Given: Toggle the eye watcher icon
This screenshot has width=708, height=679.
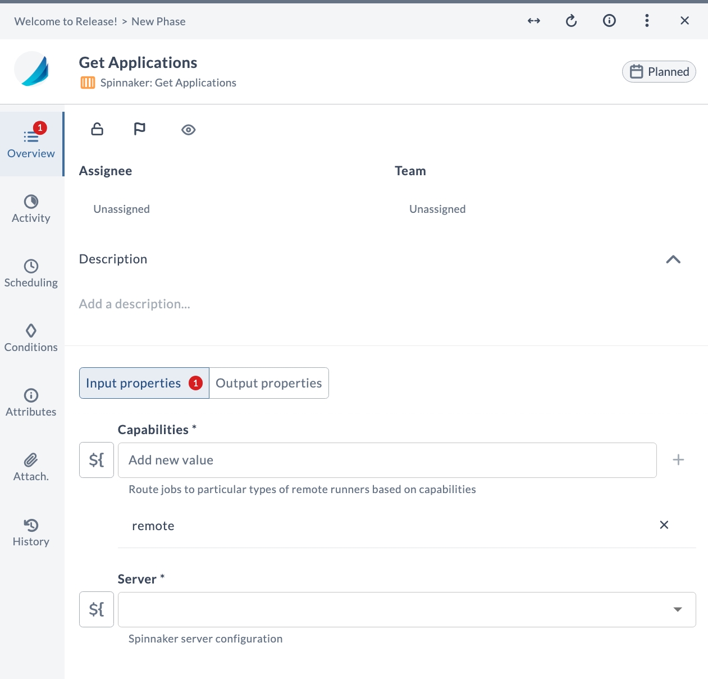Looking at the screenshot, I should pos(188,130).
